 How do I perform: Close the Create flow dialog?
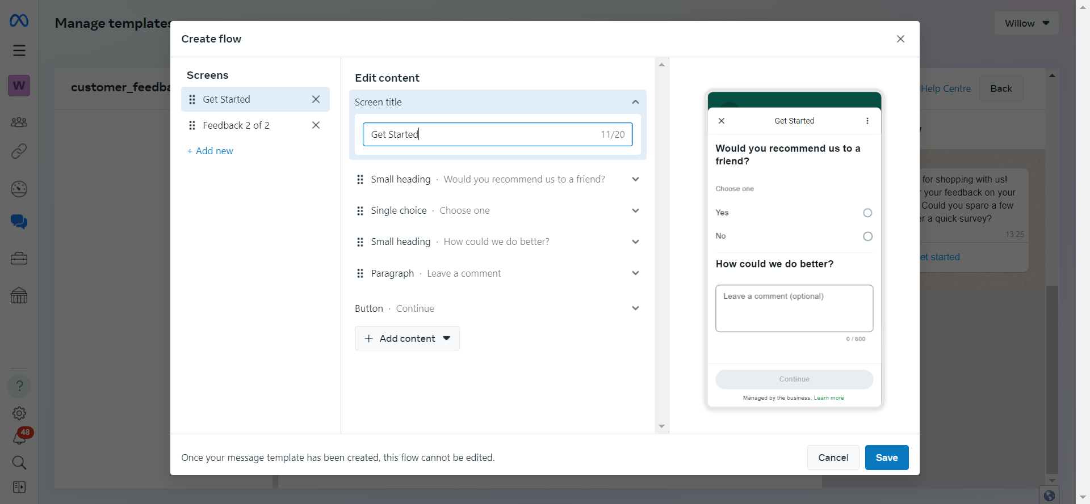click(x=900, y=39)
